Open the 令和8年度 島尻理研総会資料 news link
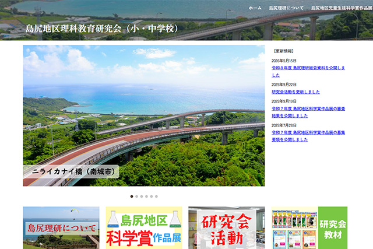Image resolution: width=373 pixels, height=249 pixels. coord(308,71)
